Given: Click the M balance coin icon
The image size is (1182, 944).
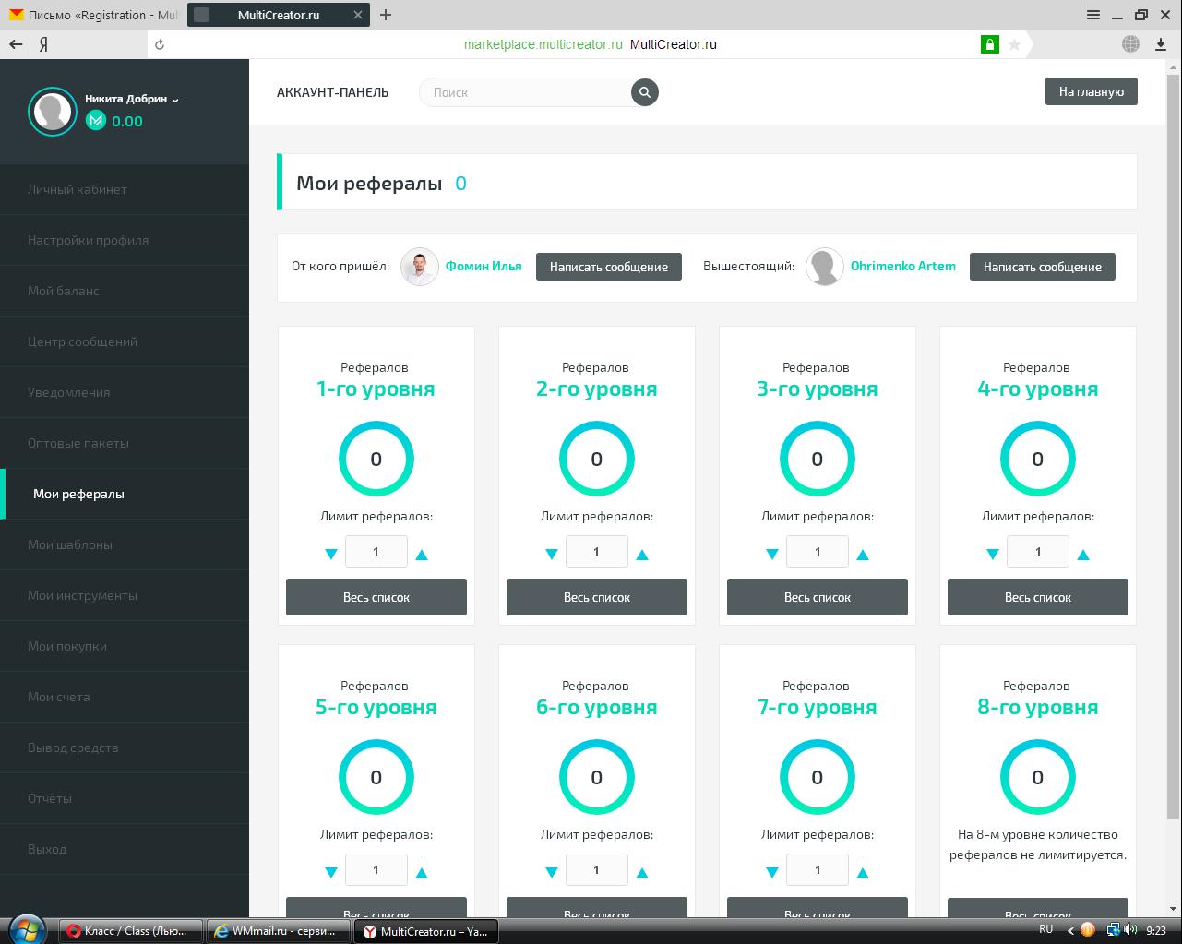Looking at the screenshot, I should point(96,121).
